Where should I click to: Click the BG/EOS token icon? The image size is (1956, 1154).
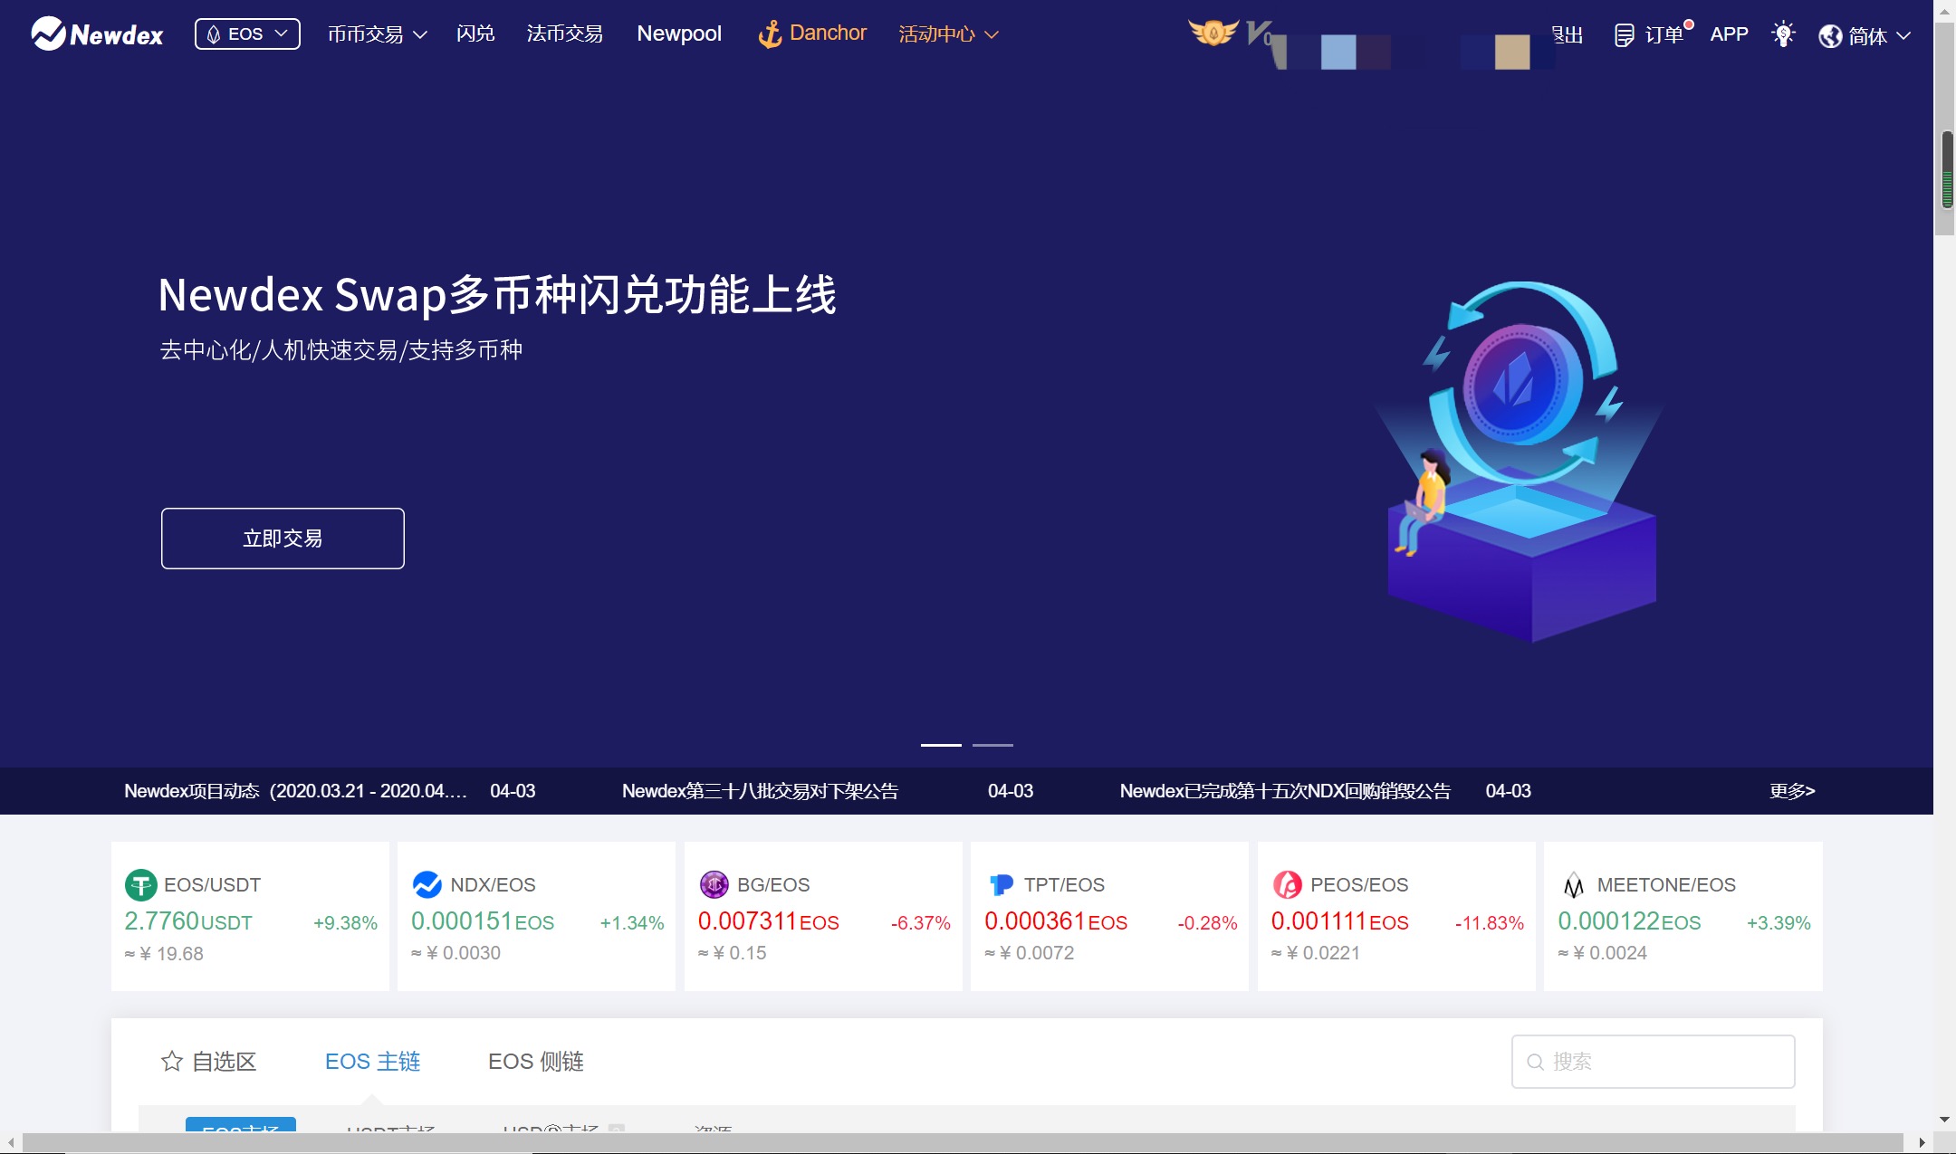tap(714, 884)
